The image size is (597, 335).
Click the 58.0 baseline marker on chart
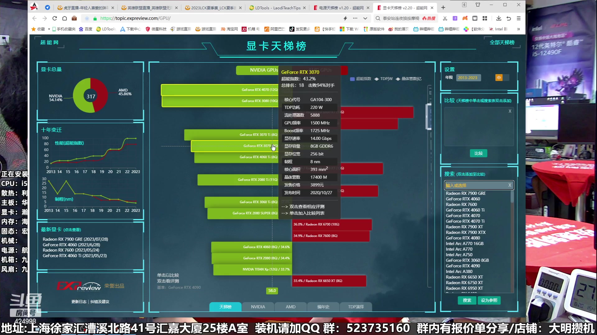[x=272, y=291]
